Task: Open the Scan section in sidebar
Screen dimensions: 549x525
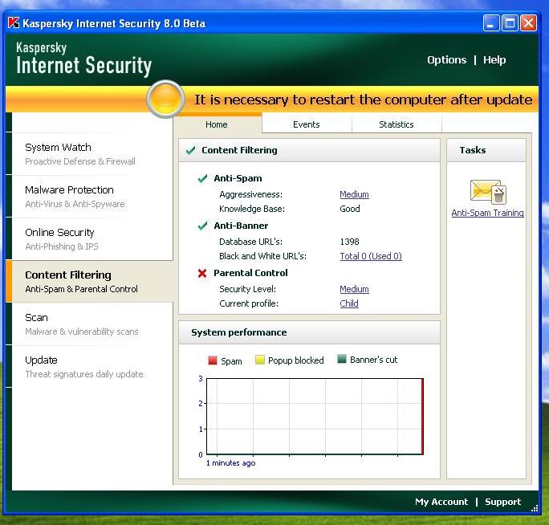Action: pyautogui.click(x=91, y=324)
